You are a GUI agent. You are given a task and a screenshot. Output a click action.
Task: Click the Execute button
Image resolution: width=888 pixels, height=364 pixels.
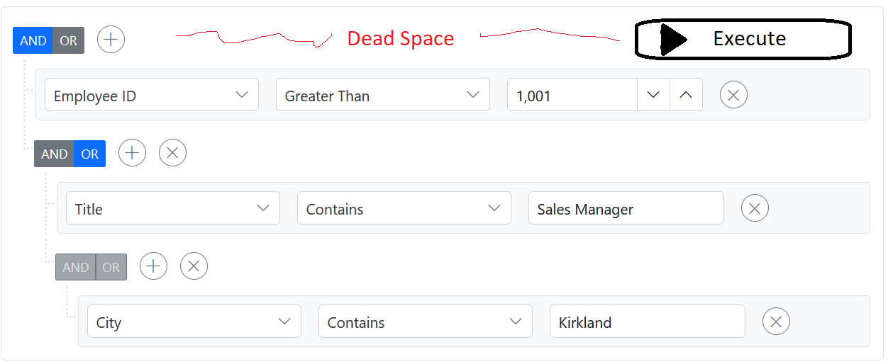pyautogui.click(x=742, y=39)
